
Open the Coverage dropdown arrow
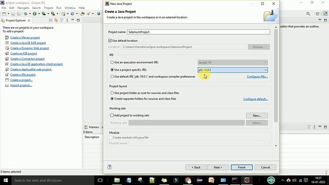point(48,14)
